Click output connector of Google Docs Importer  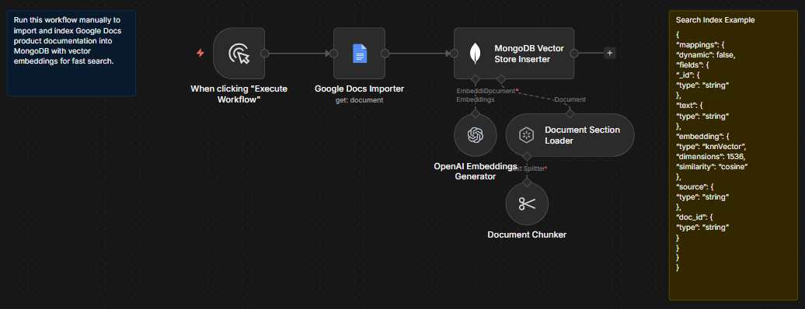tap(385, 54)
